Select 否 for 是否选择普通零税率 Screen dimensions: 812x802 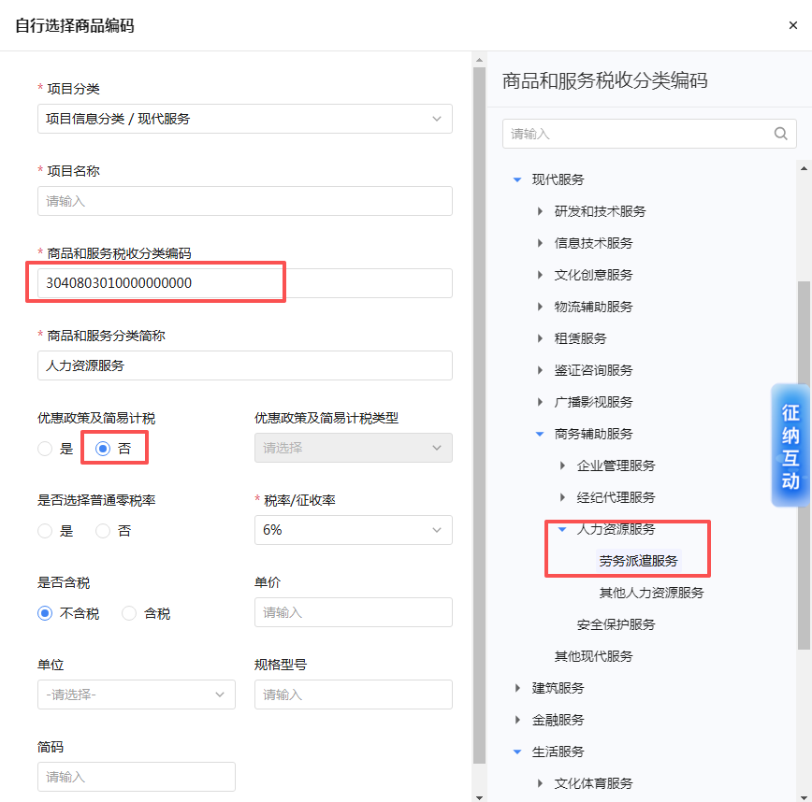tap(103, 531)
